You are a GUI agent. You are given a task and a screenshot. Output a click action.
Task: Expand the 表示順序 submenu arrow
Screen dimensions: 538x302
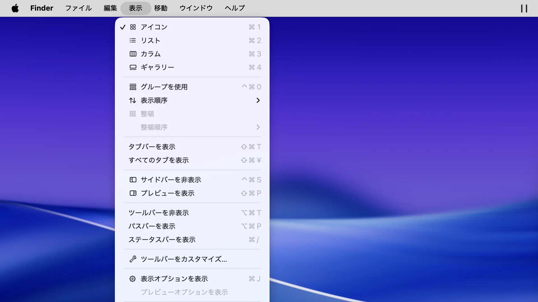pyautogui.click(x=258, y=100)
